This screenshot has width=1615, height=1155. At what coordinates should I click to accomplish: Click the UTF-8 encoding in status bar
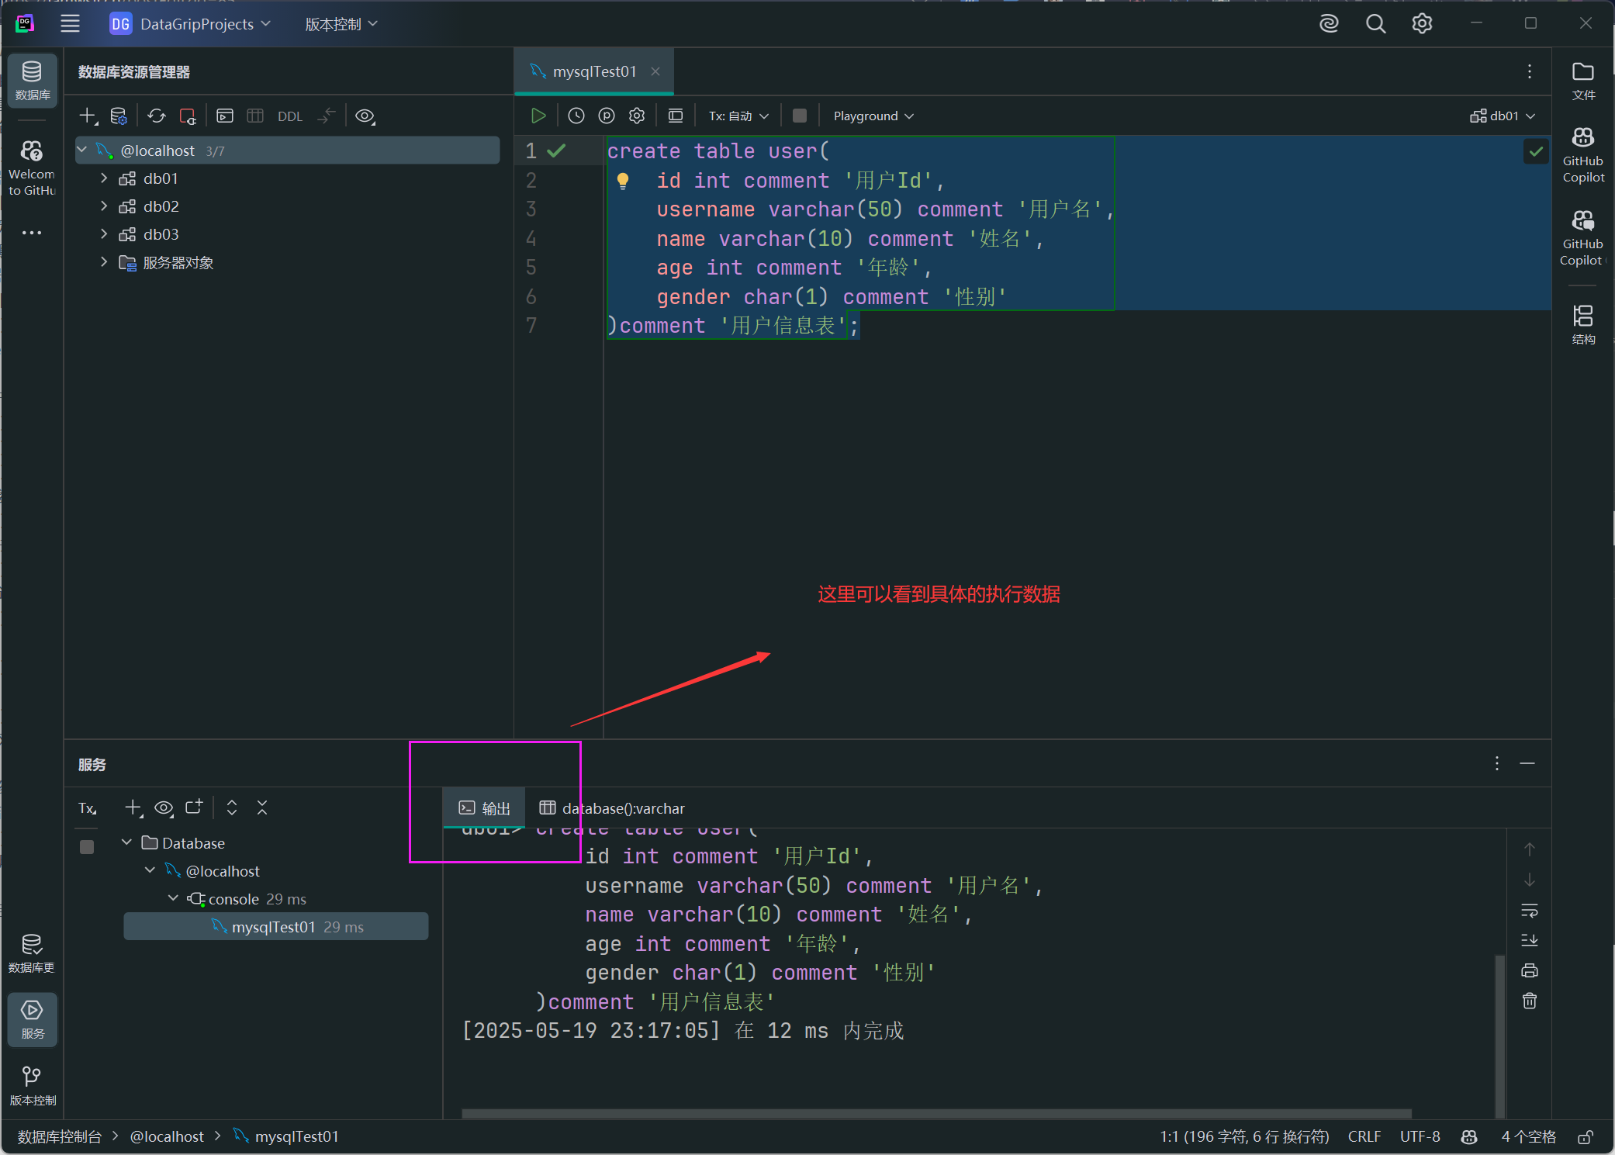point(1420,1136)
